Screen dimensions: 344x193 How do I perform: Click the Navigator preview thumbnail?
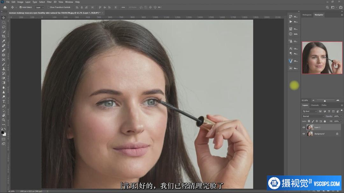click(x=322, y=58)
